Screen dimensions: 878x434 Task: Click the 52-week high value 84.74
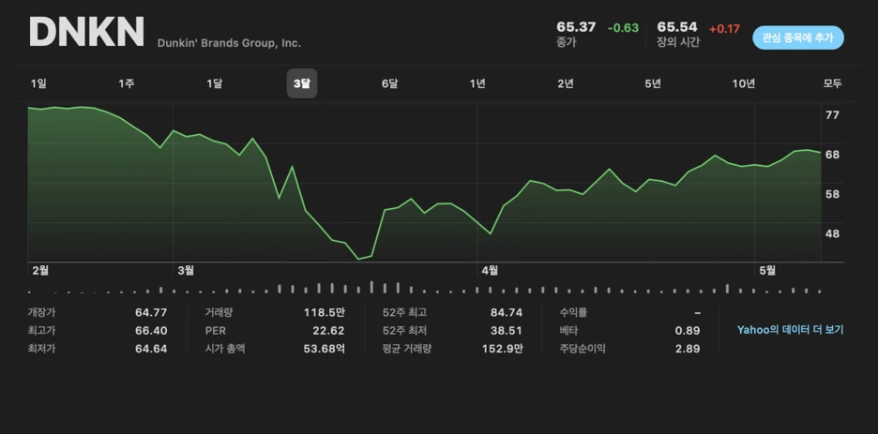click(507, 313)
